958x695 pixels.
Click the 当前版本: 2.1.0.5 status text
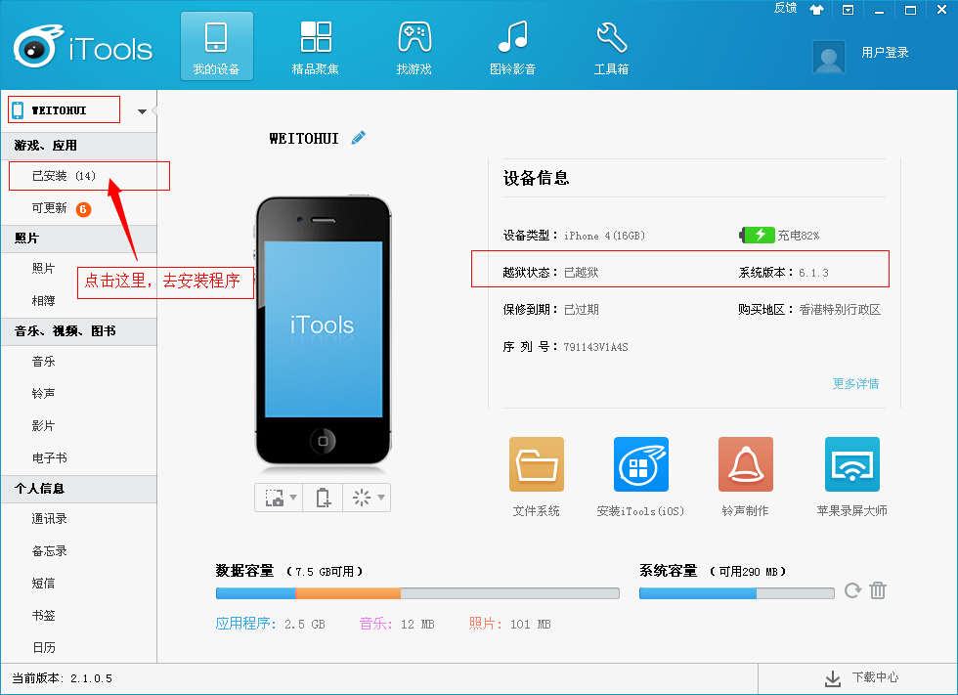[63, 678]
